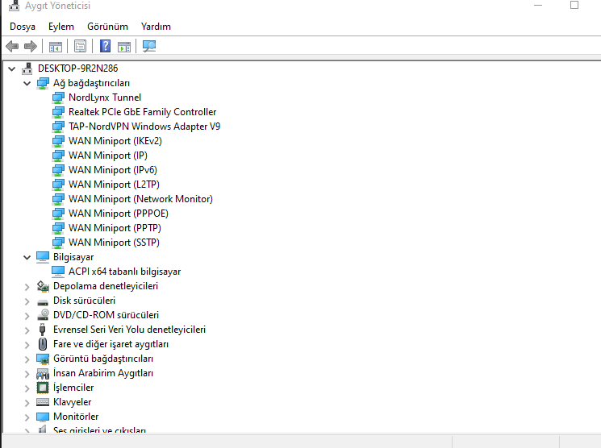Viewport: 601px width, 448px height.
Task: Open the Eylem menu
Action: pos(61,27)
